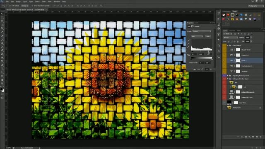Click the Levels midtone input slider

(x=200, y=51)
